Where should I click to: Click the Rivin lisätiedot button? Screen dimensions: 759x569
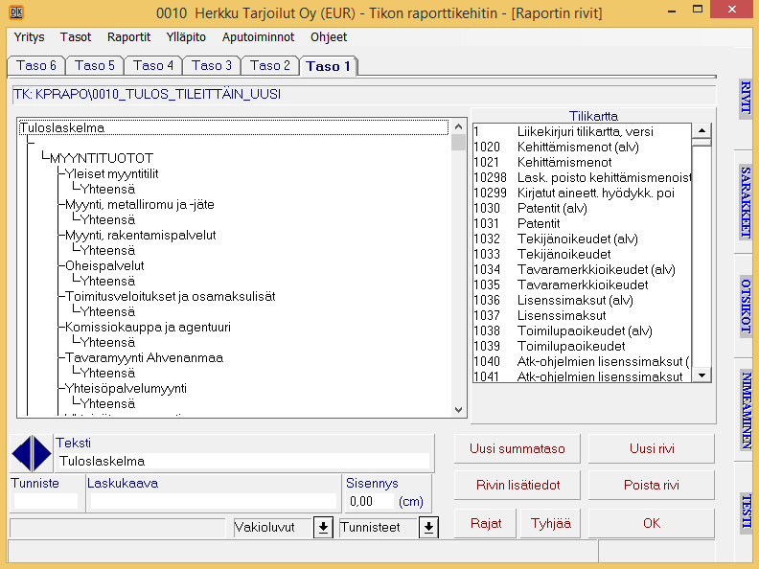517,485
